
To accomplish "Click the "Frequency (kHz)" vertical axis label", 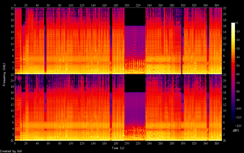I will pos(4,74).
